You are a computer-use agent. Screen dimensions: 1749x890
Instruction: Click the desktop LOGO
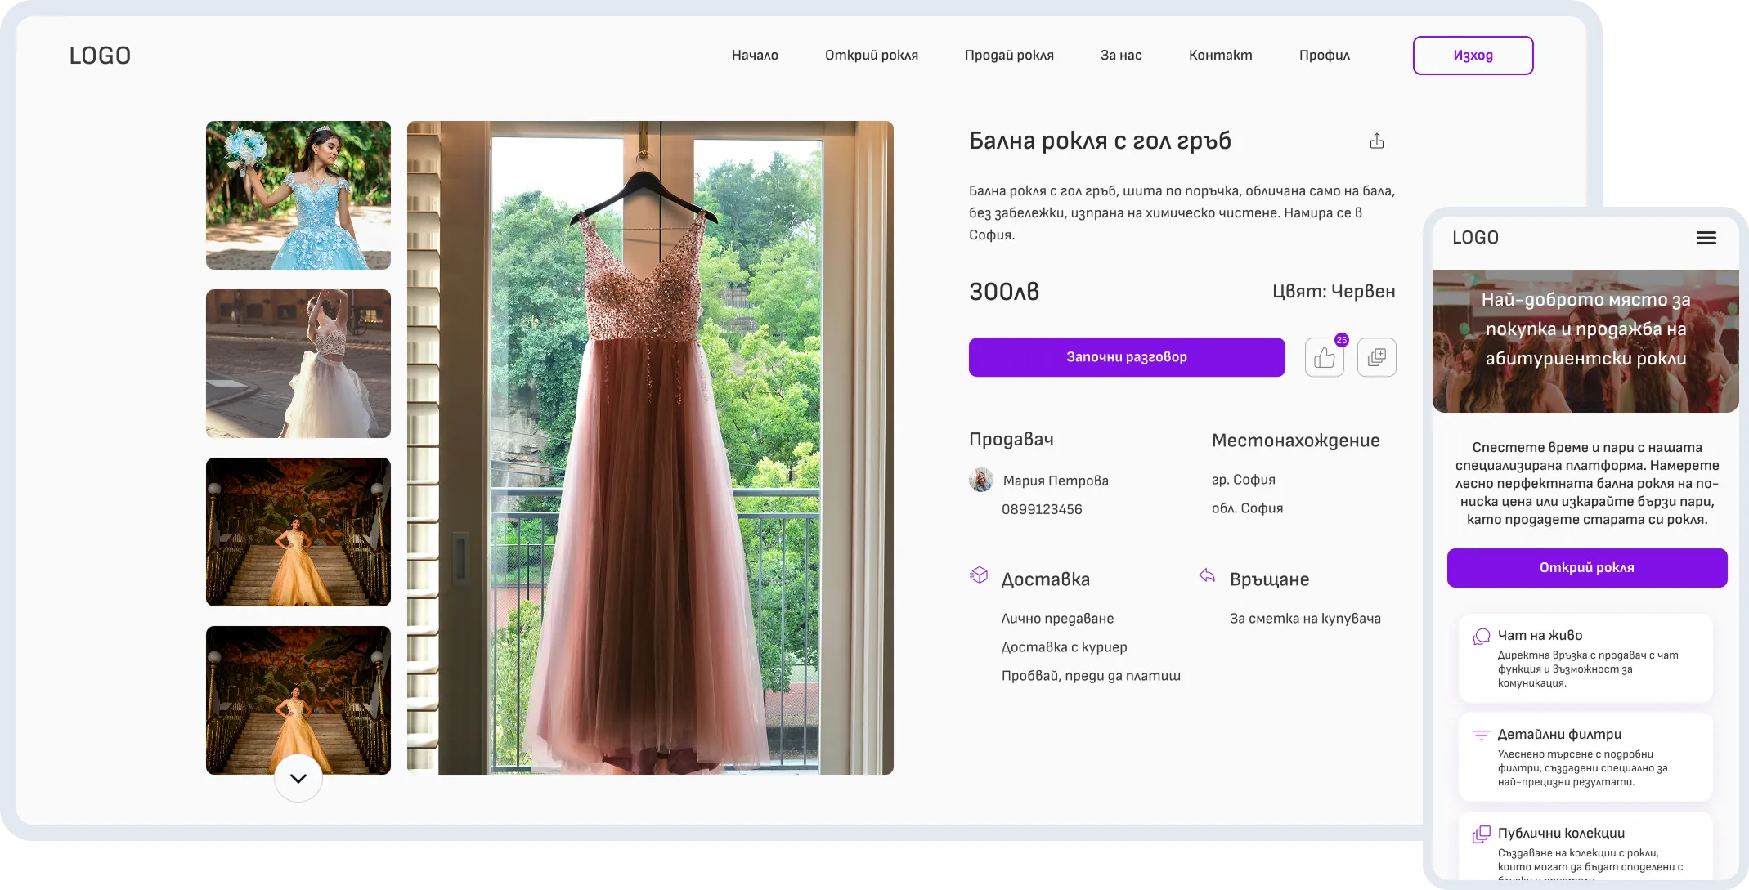tap(100, 56)
